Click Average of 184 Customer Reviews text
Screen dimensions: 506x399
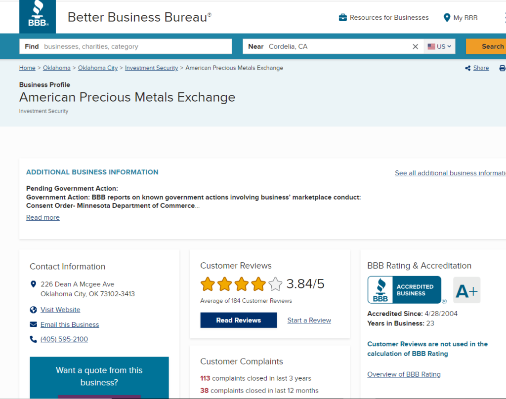pos(246,301)
